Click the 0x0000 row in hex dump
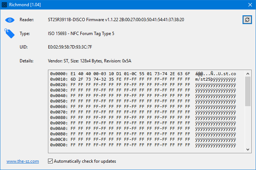Image resolution: width=256 pixels, height=170 pixels. click(x=143, y=74)
